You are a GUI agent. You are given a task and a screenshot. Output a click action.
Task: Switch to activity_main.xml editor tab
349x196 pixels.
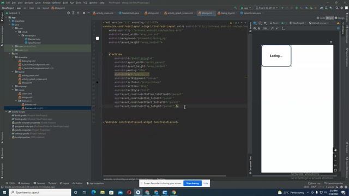[103, 13]
